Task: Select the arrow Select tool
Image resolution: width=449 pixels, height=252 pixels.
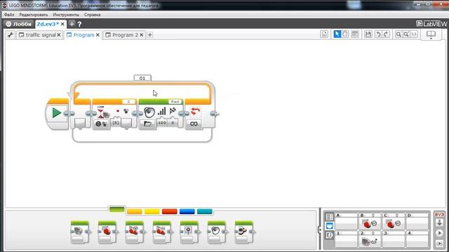Action: tap(337, 34)
